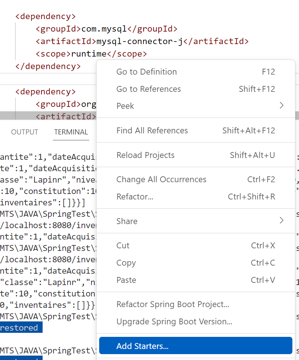299x360 pixels.
Task: Click the com.mysql groupId value
Action: [104, 29]
